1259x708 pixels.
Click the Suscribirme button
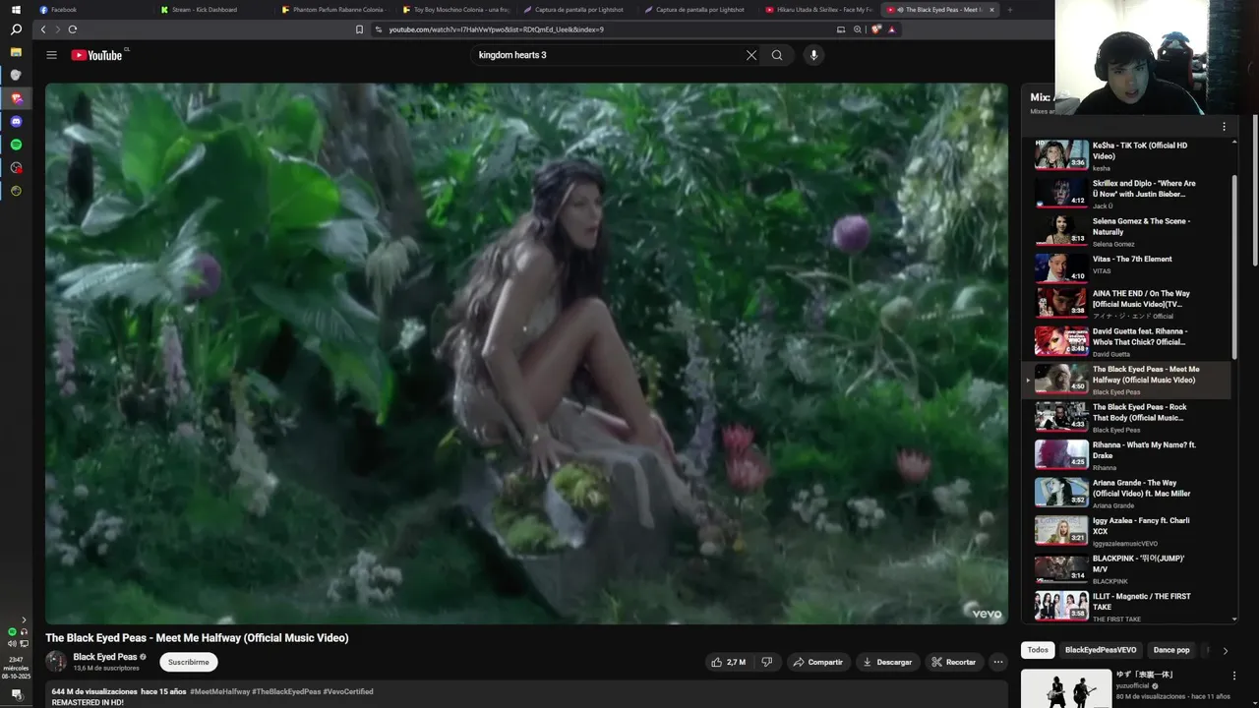[188, 662]
